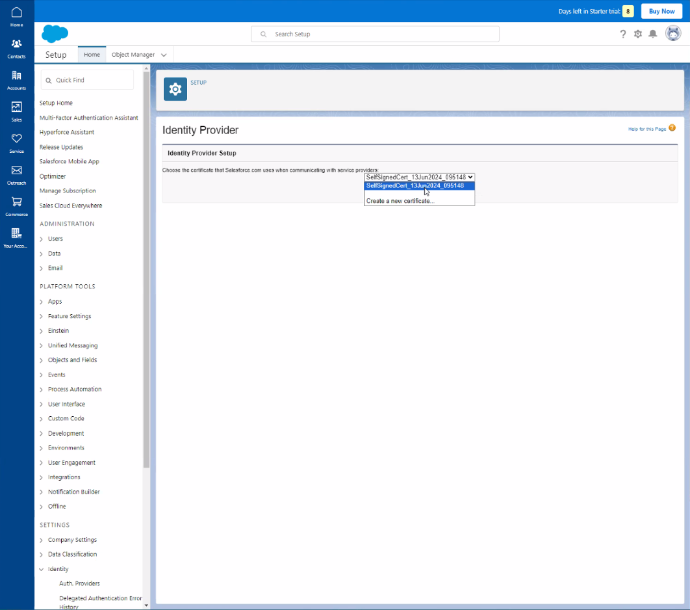Click the Quick Find input field

coord(87,80)
